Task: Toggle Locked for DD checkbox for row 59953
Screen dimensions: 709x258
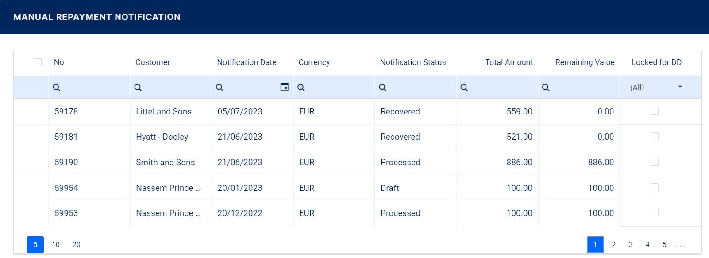Action: (x=655, y=212)
